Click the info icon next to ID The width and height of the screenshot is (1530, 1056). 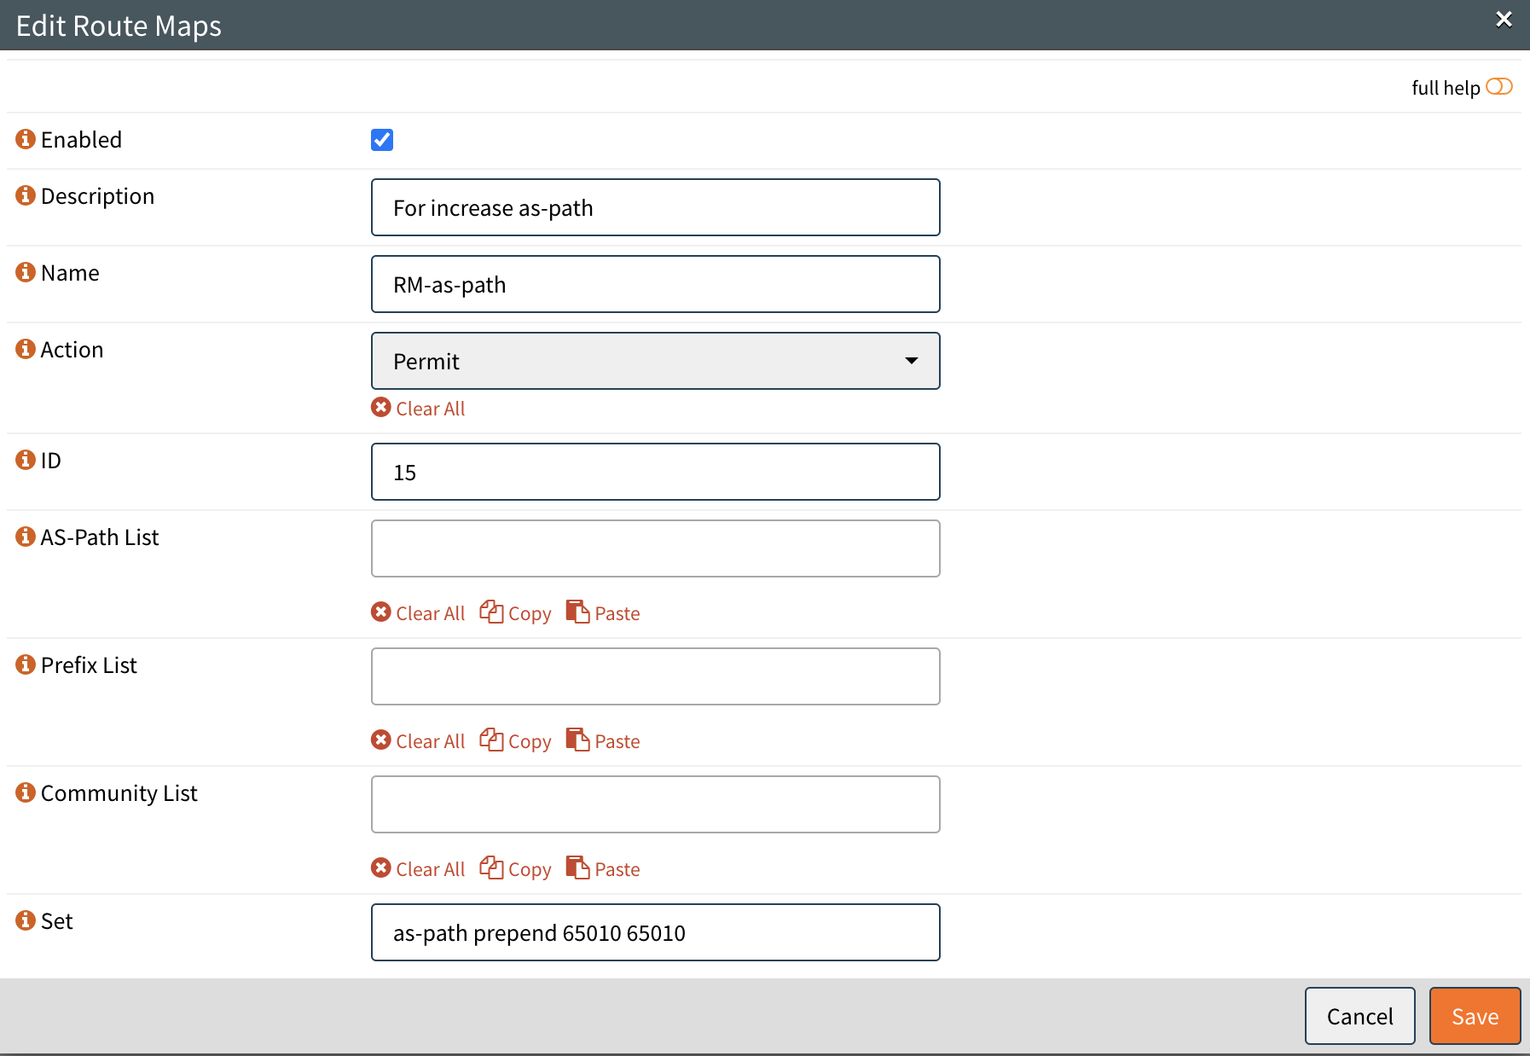(x=26, y=460)
